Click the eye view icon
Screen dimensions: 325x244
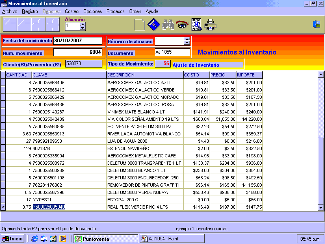(182, 25)
